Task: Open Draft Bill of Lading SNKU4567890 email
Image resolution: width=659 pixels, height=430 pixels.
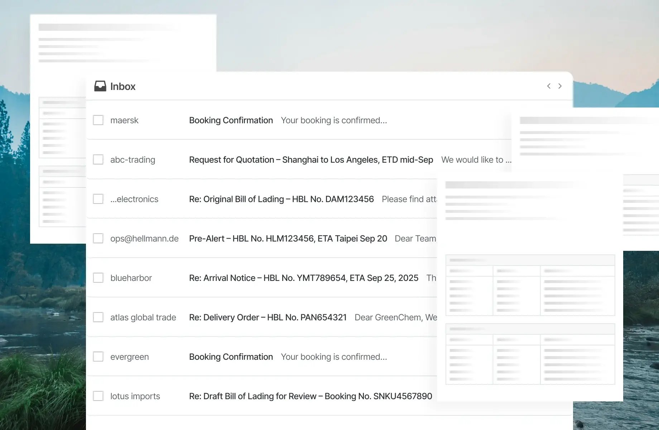Action: [310, 396]
